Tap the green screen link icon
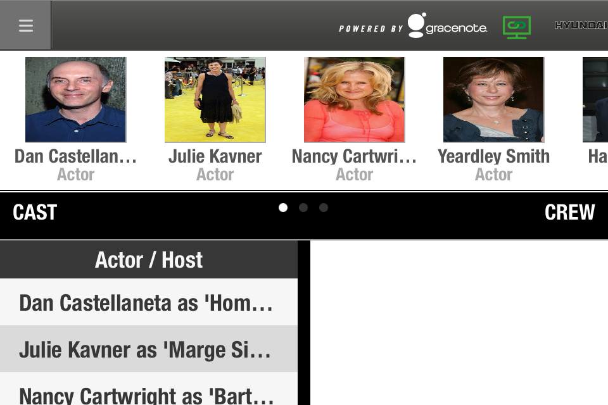This screenshot has height=405, width=608. coord(517,27)
